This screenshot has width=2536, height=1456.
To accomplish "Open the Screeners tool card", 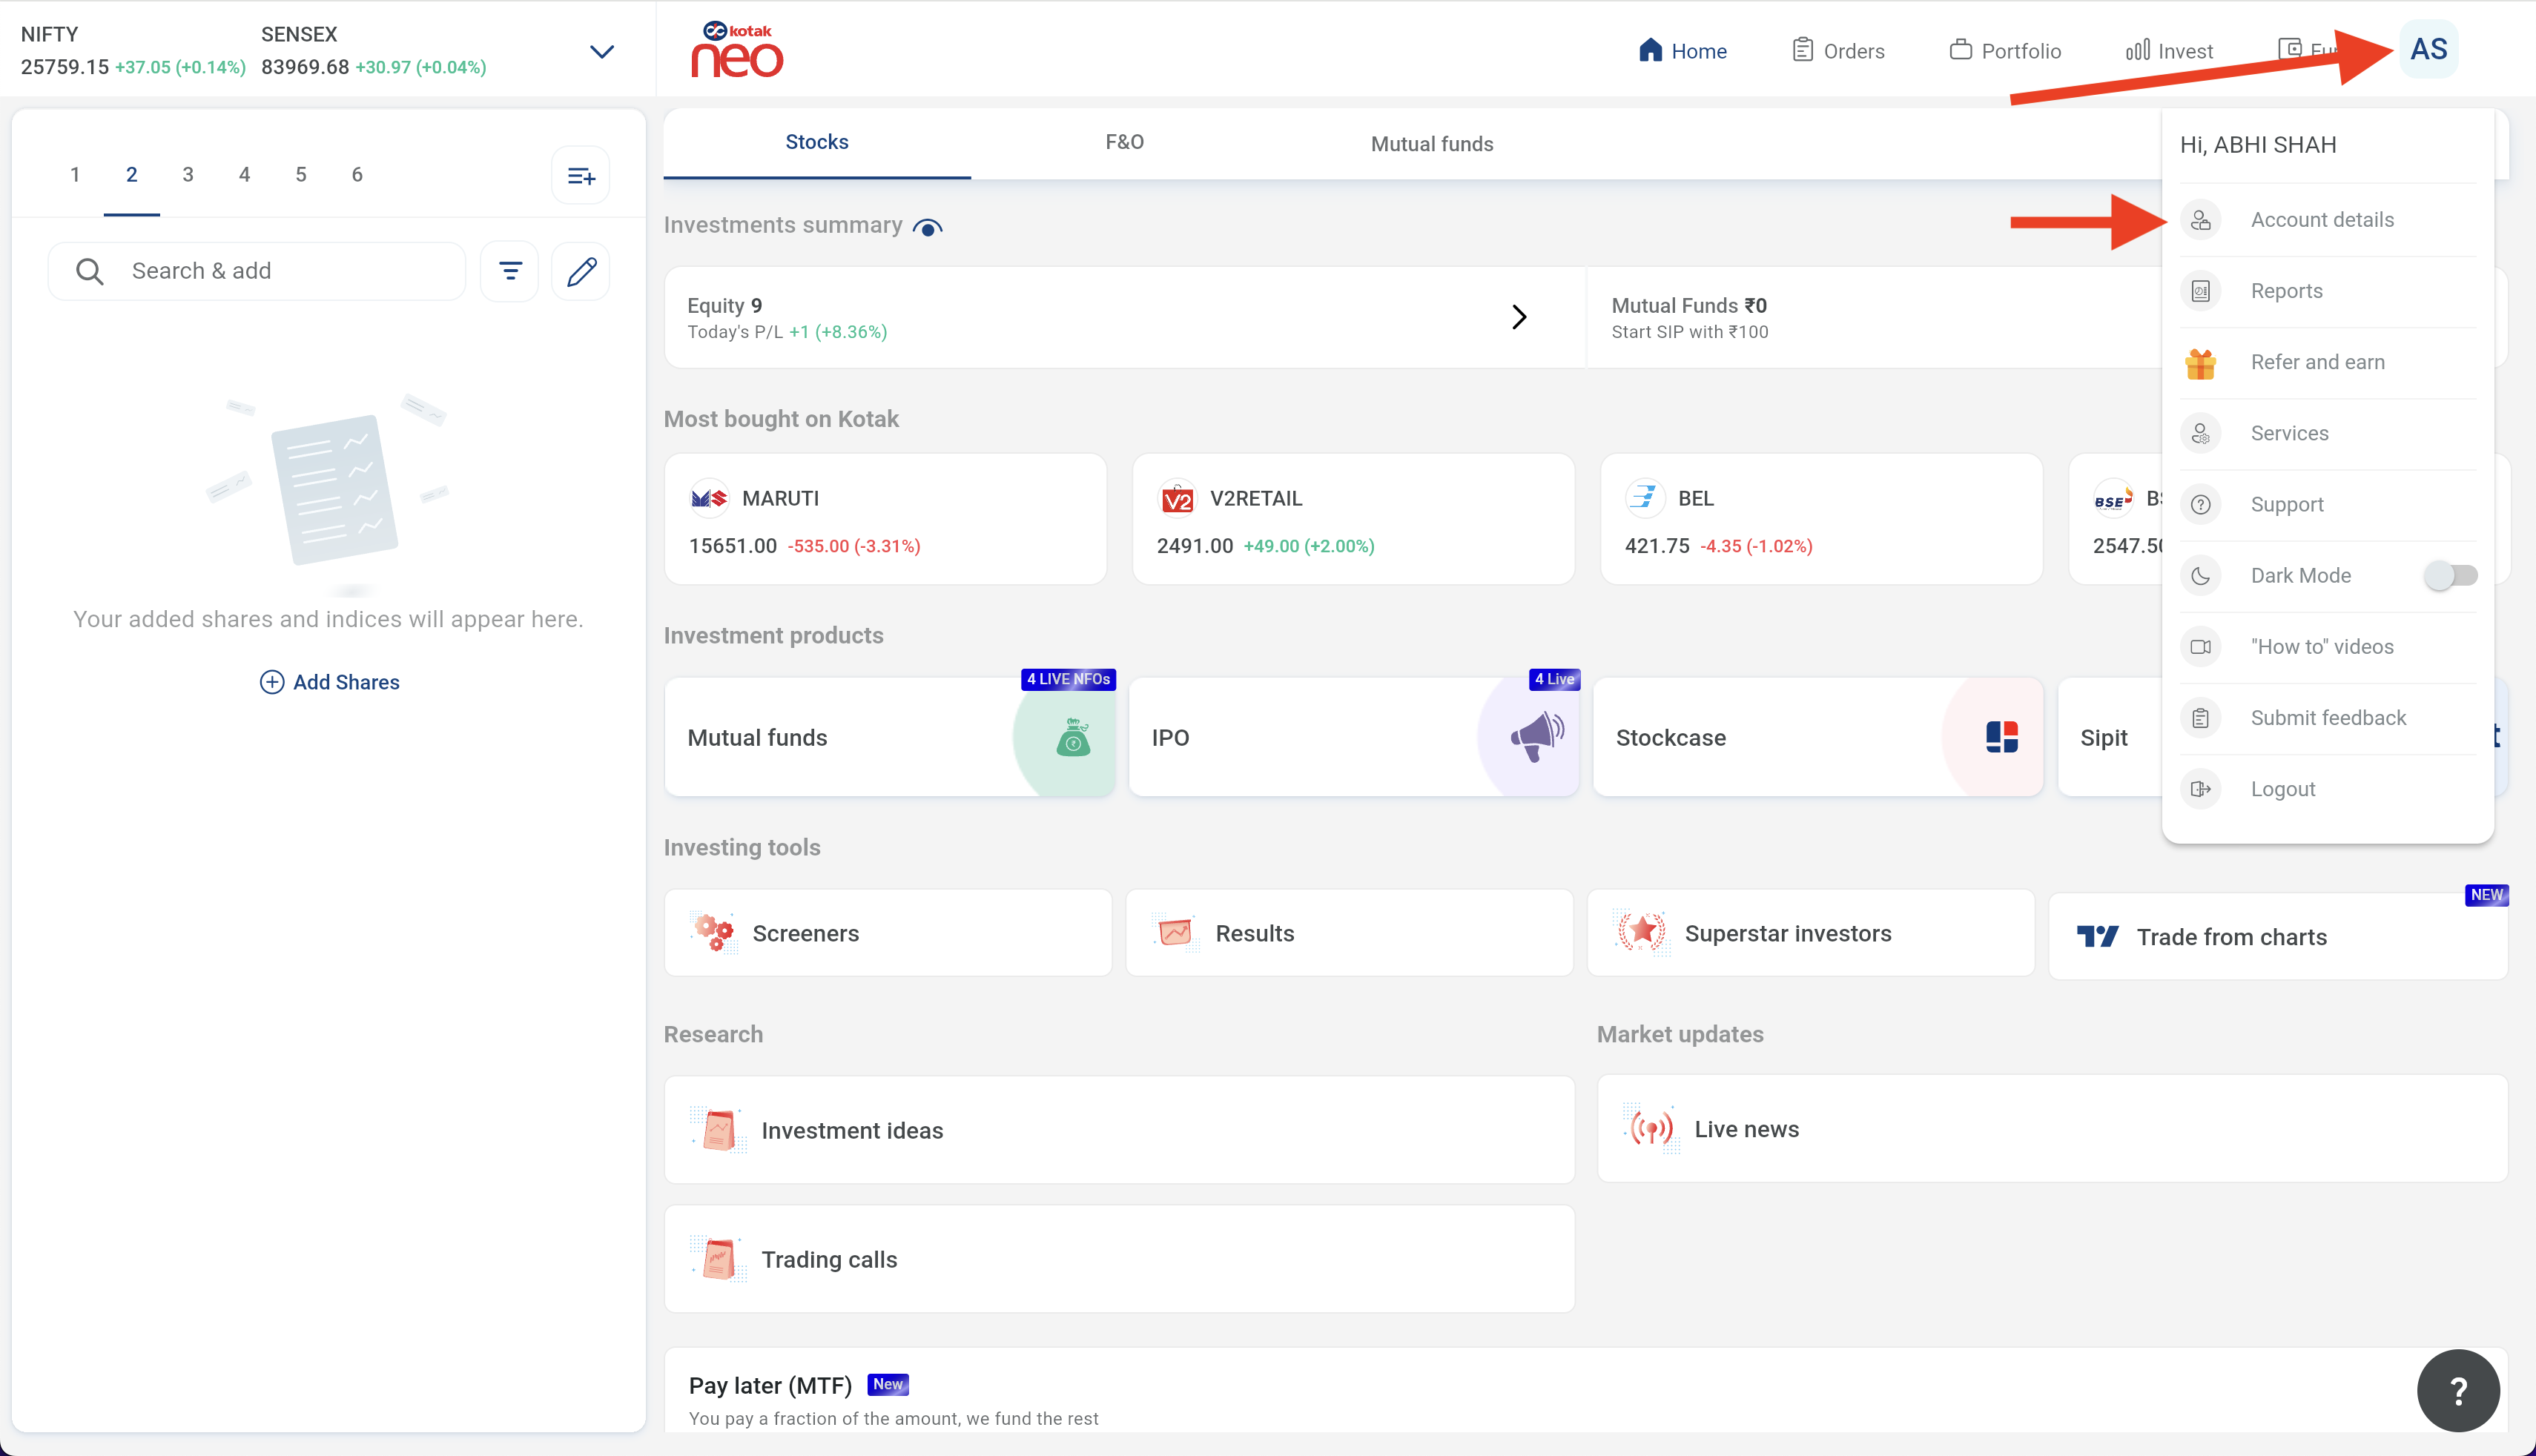I will [x=888, y=932].
